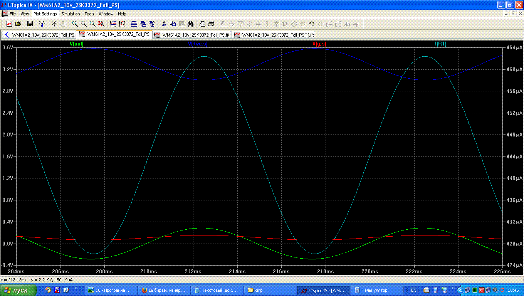Click the Run simulation running-man icon
524x296 pixels.
pos(54,24)
